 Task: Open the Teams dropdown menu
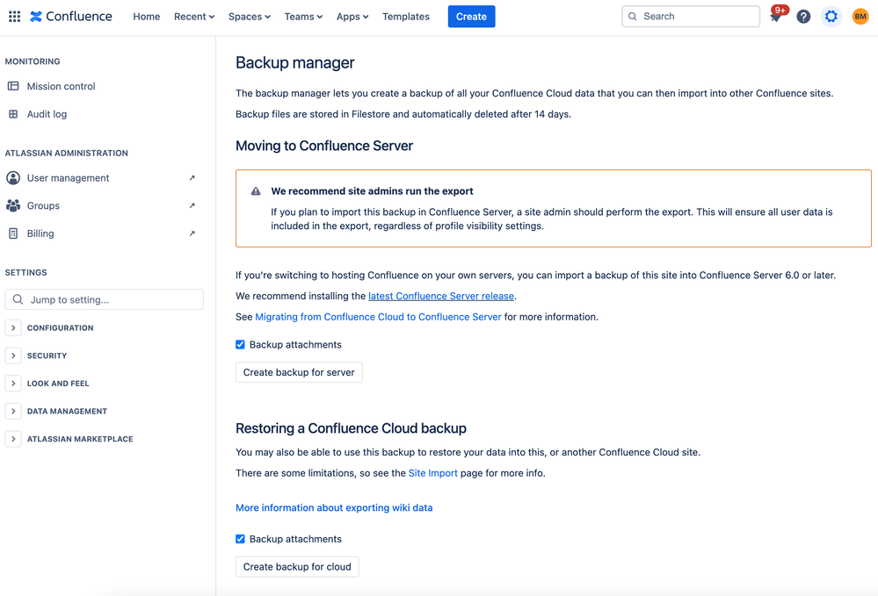point(303,17)
